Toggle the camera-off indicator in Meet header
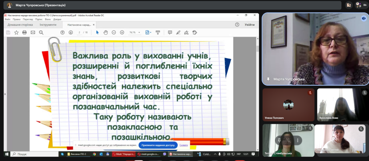369x161 pixels. (349, 5)
